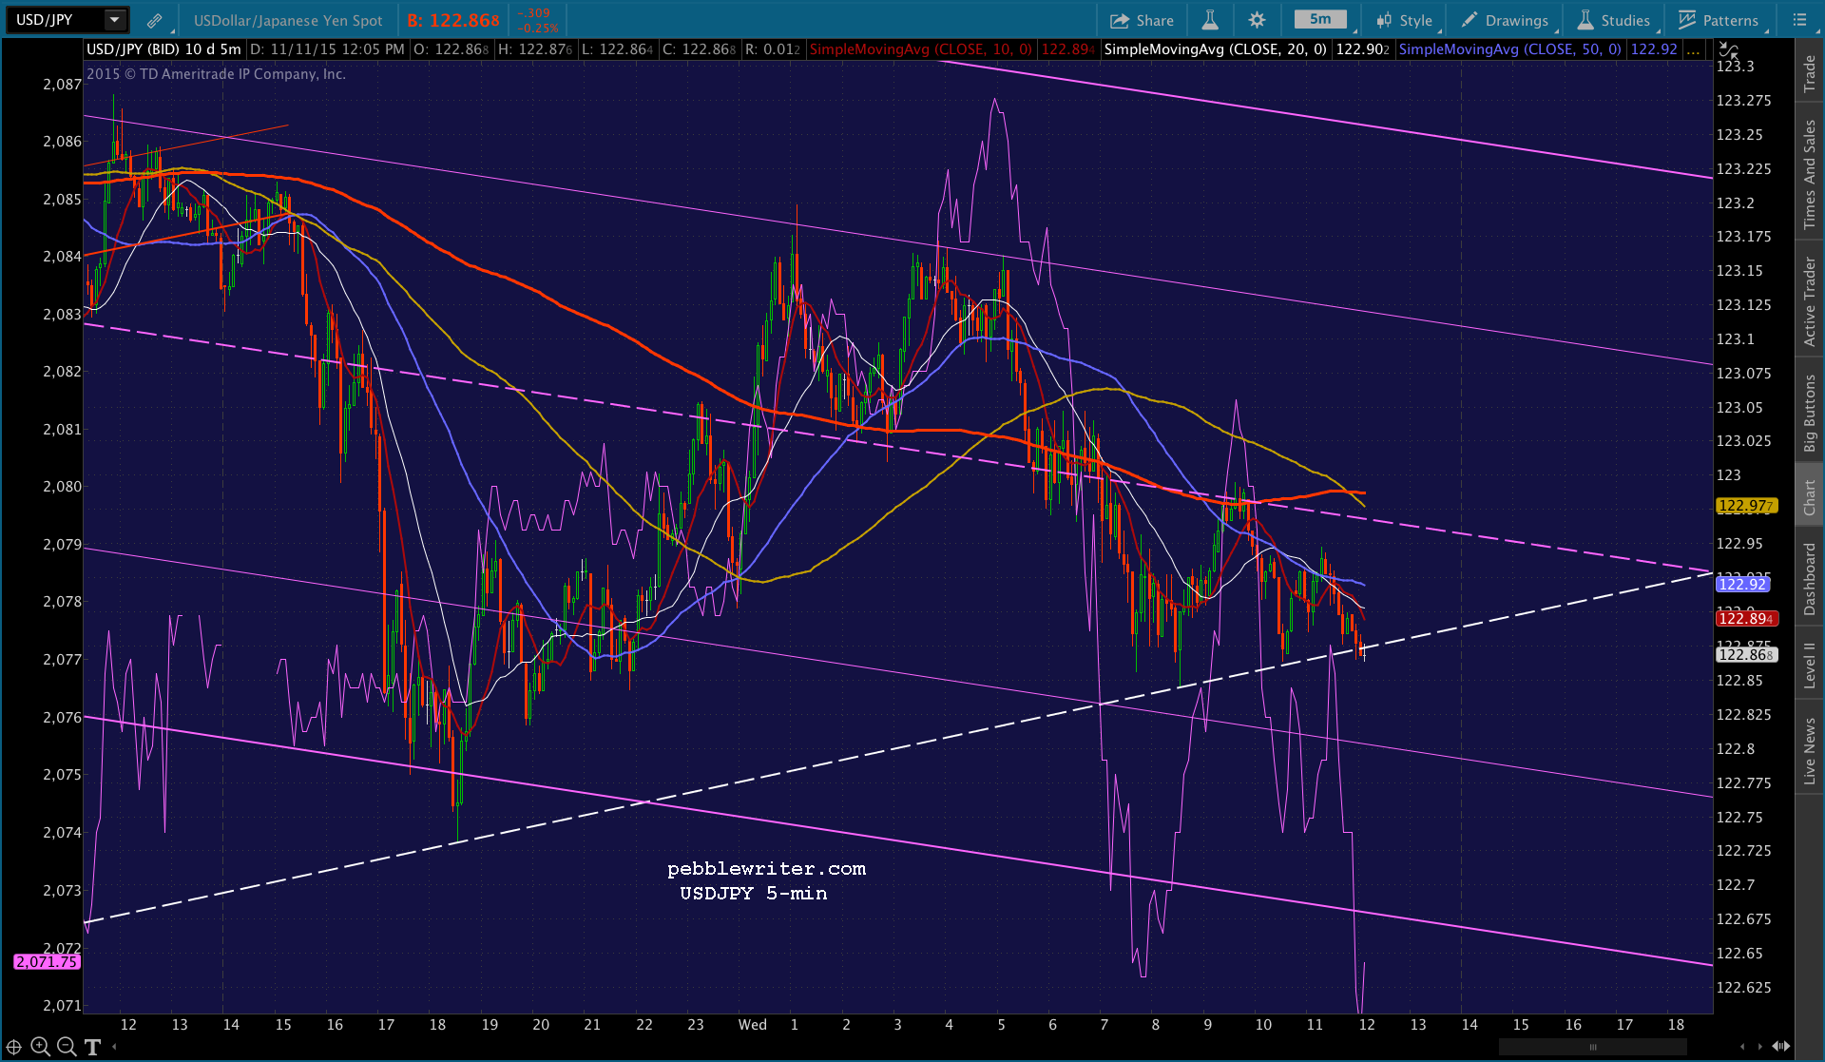Click the zoom in magnifier icon
The image size is (1825, 1062).
40,1047
